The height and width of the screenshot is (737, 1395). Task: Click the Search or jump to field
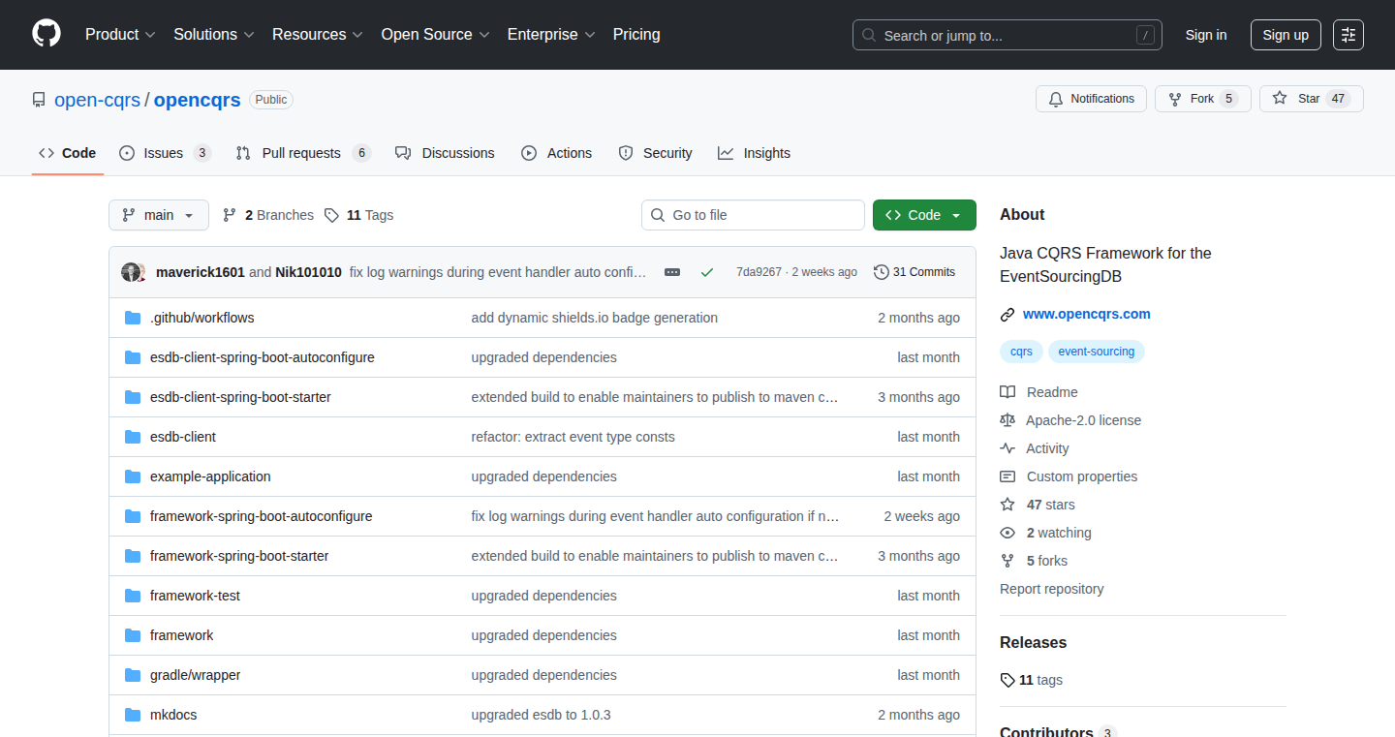(1007, 35)
